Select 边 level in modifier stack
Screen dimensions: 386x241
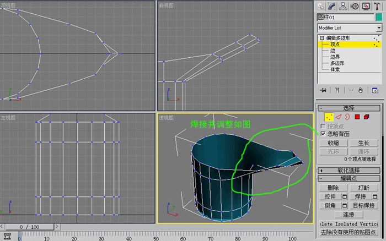point(333,51)
